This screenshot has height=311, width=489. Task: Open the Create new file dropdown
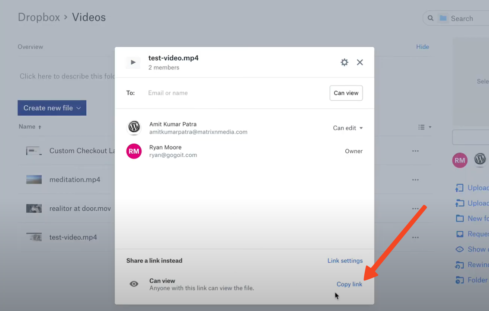(52, 108)
